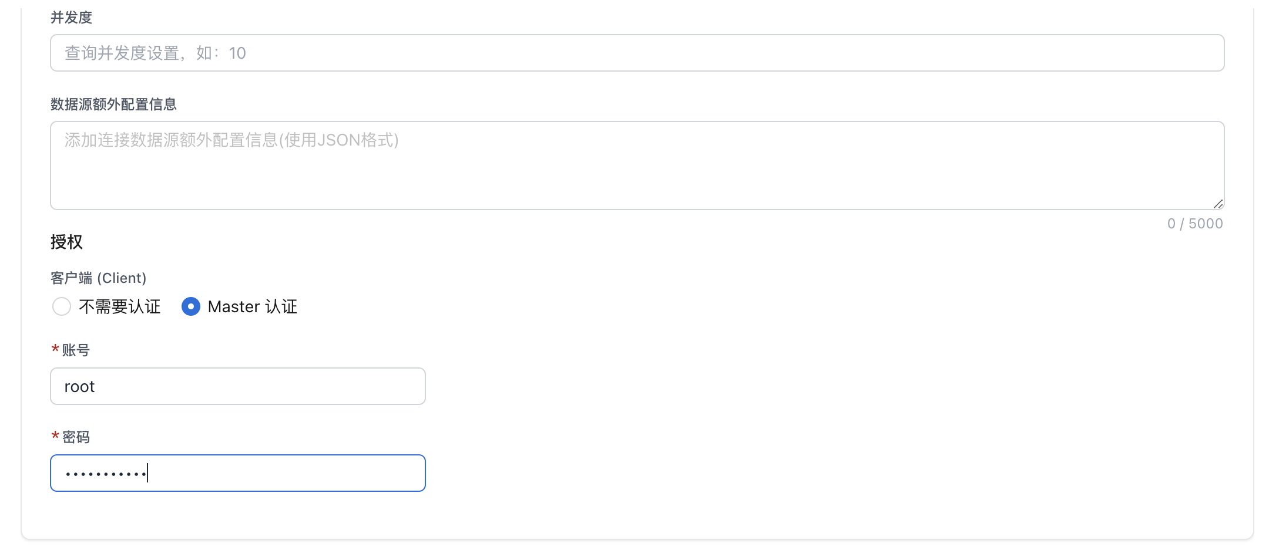
Task: Click the 不需要认证 option label text
Action: pyautogui.click(x=120, y=306)
